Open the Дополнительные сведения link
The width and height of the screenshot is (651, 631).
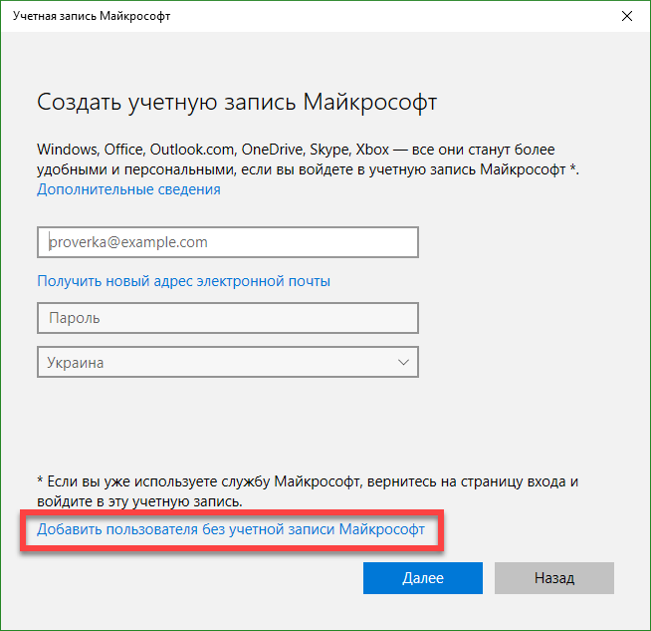click(128, 189)
